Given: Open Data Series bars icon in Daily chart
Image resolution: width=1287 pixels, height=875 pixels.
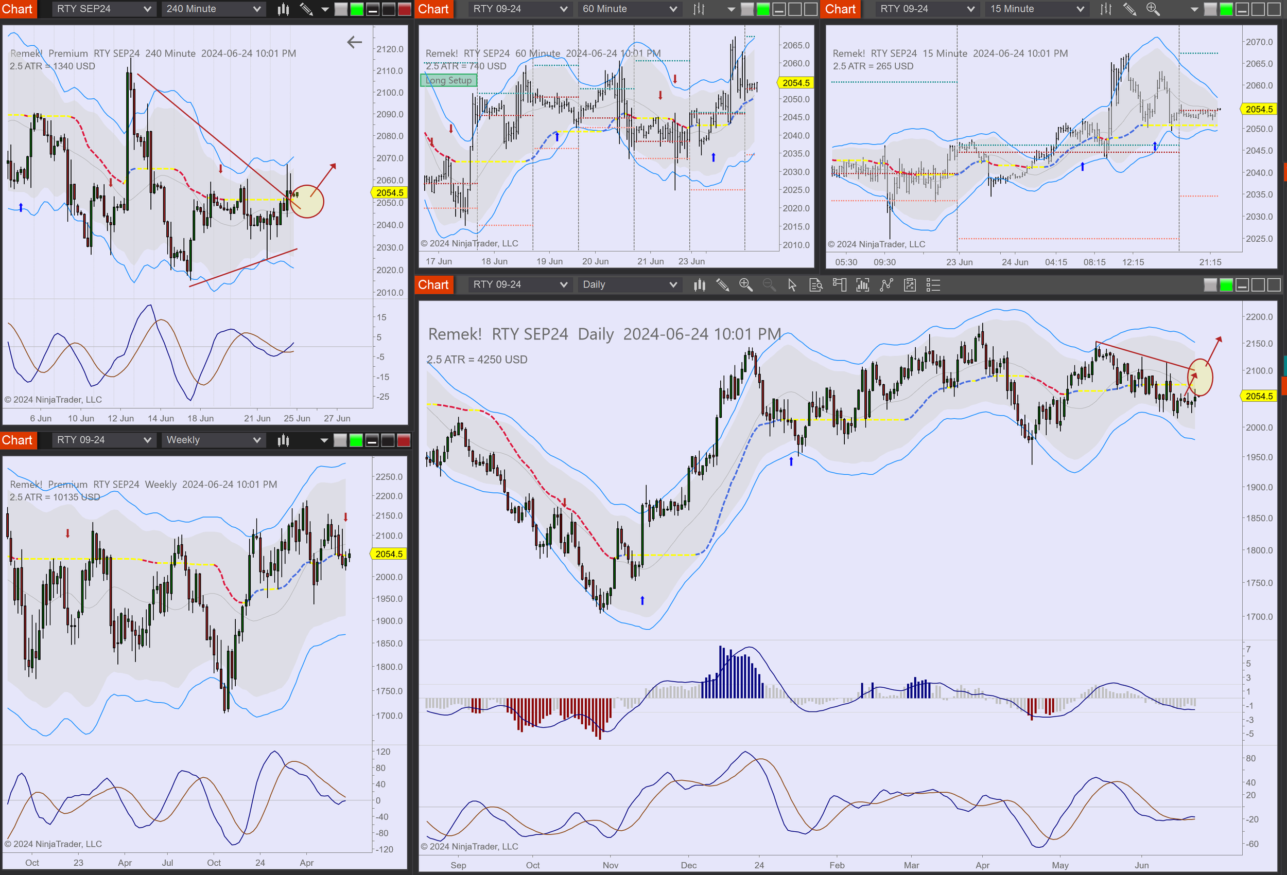Looking at the screenshot, I should (863, 284).
